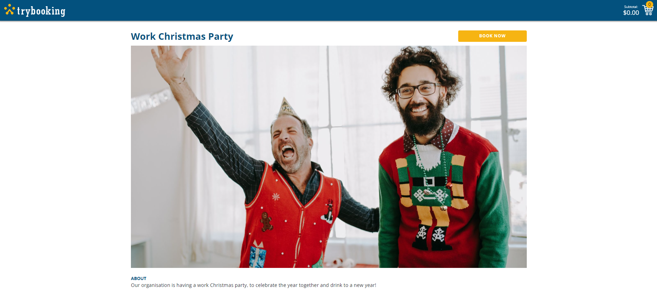Screen dimensions: 657x289
Task: Open the shopping cart icon
Action: pyautogui.click(x=648, y=10)
